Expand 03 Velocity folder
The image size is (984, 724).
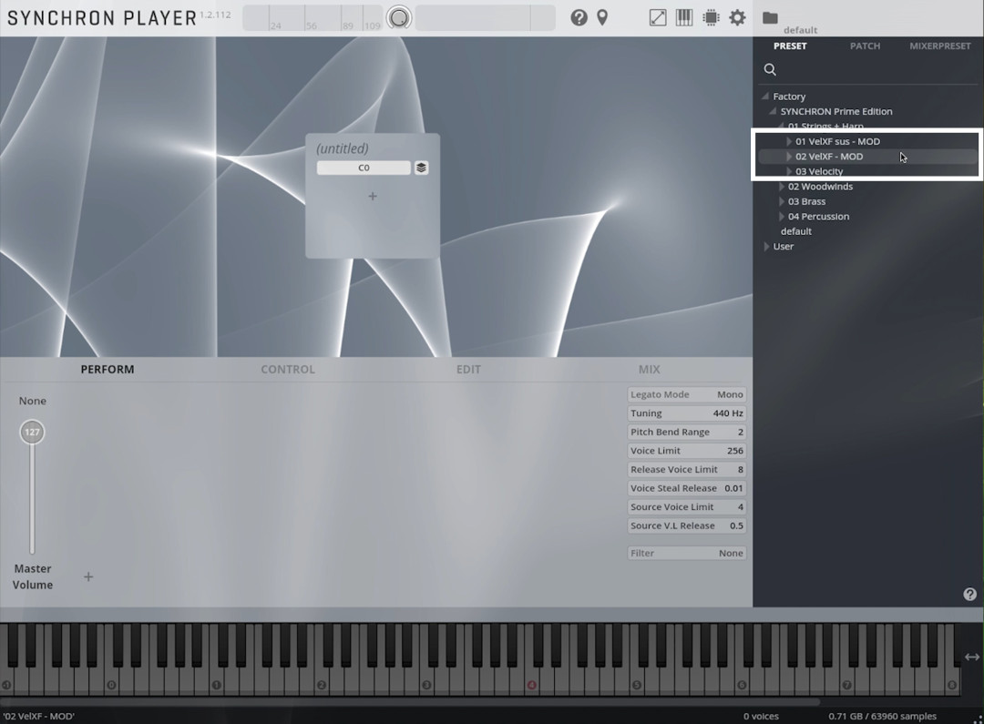click(x=789, y=171)
